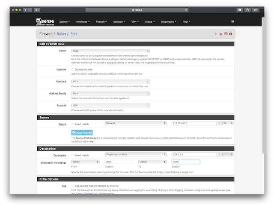274x207 pixels.
Task: Open the From port dropdown (other)
Action: 85,162
